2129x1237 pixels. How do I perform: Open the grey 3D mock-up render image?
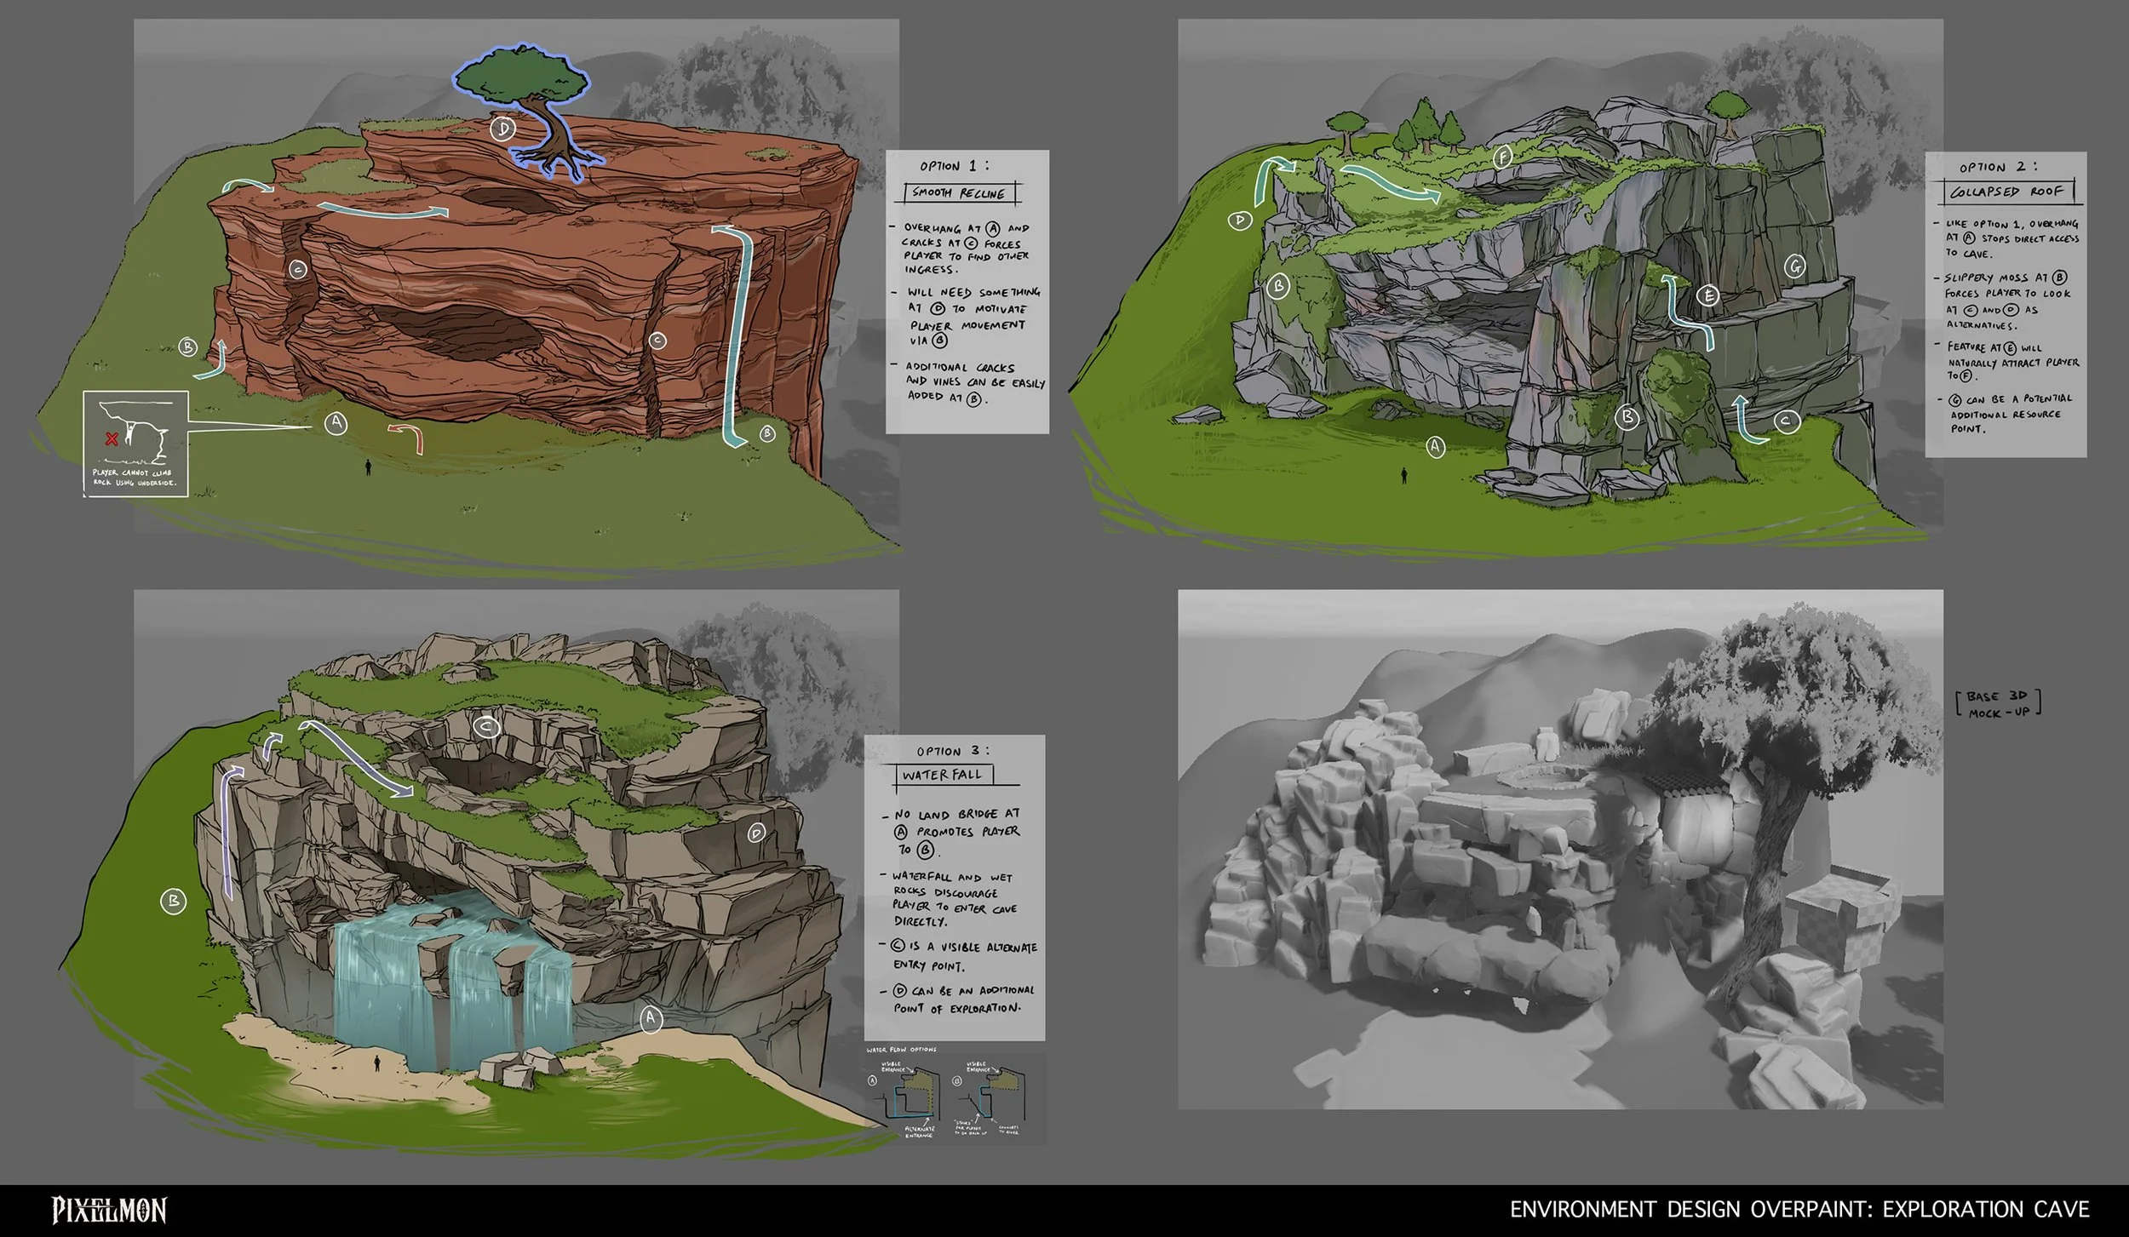tap(1559, 849)
